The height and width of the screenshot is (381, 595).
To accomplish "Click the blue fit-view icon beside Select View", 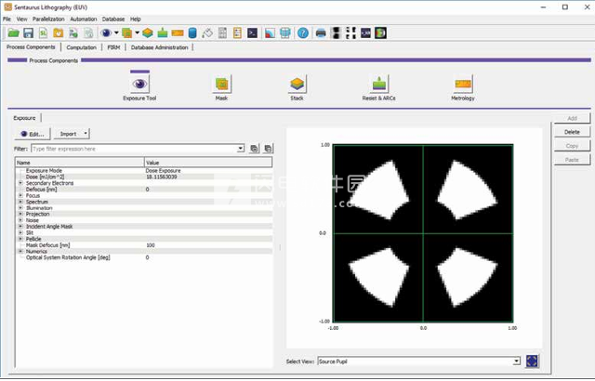I will pyautogui.click(x=532, y=361).
